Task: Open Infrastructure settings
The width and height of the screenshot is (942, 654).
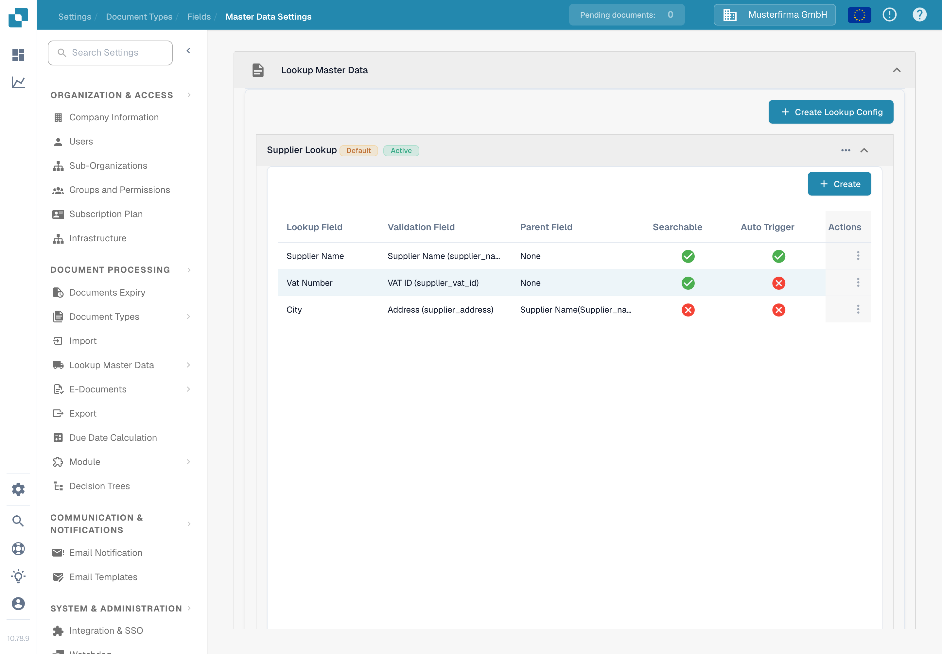Action: coord(97,238)
